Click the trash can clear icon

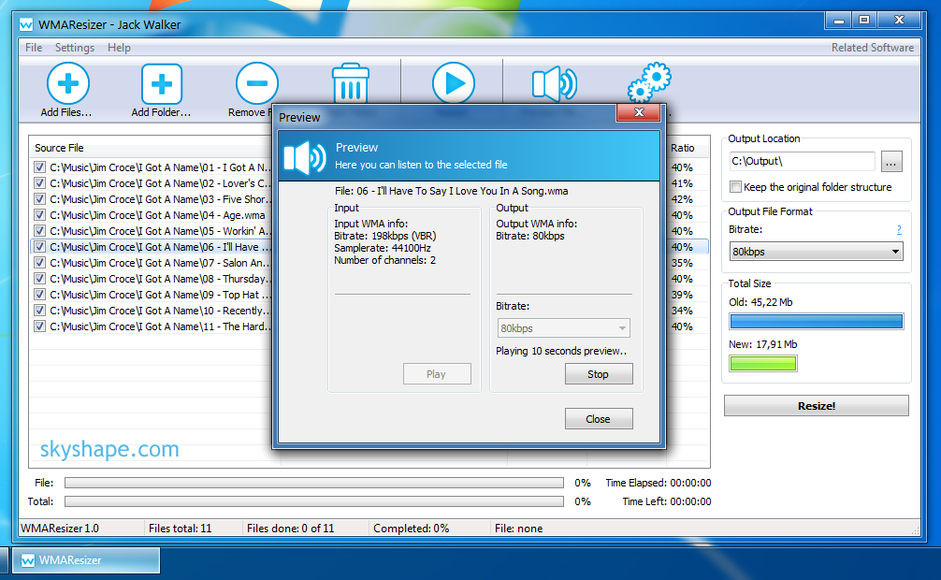[x=350, y=84]
